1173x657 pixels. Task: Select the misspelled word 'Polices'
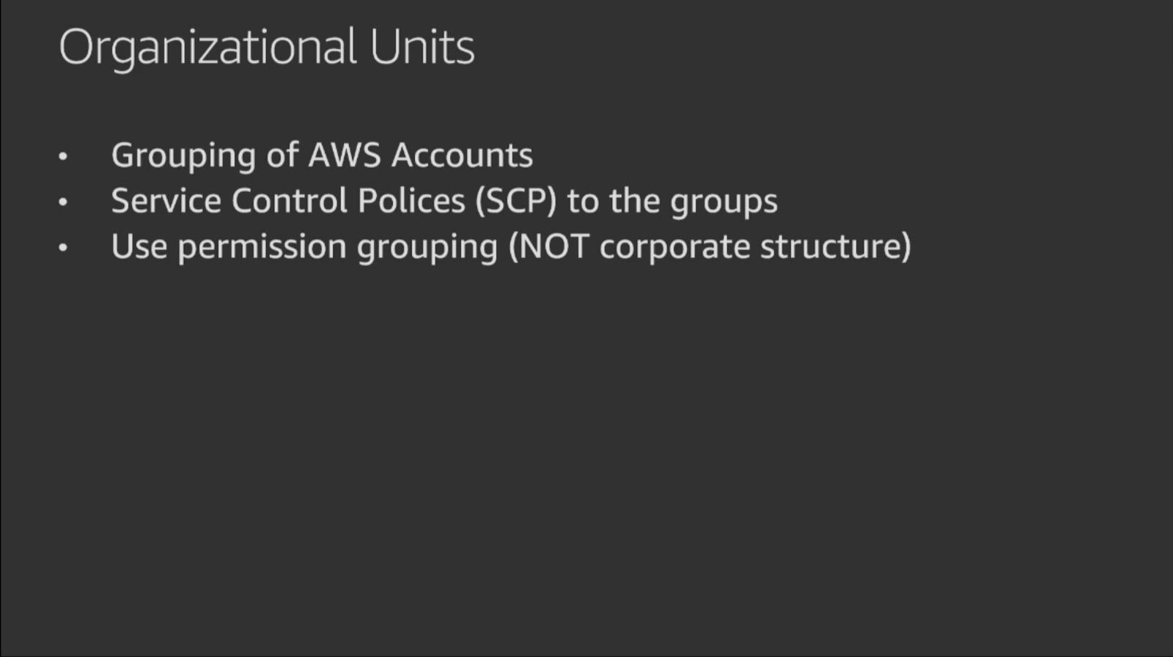[x=411, y=201]
